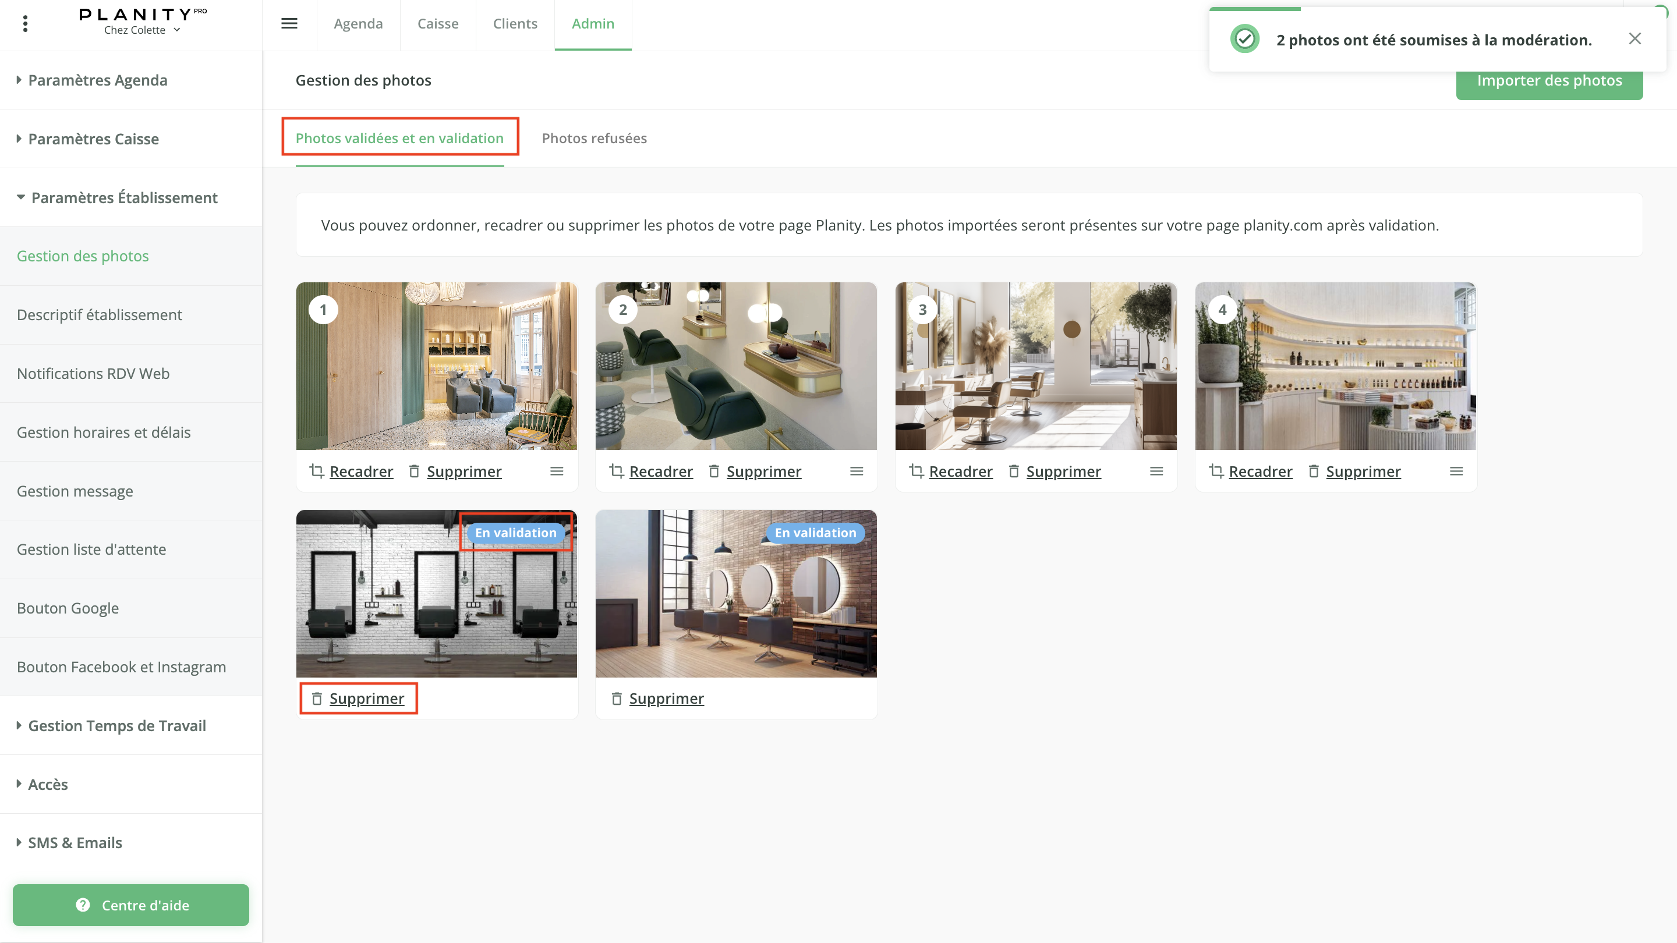Switch to Photos refusées tab
The height and width of the screenshot is (943, 1677).
[594, 138]
